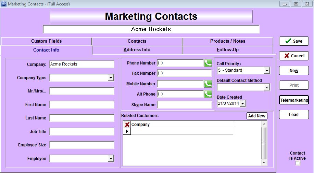Image resolution: width=314 pixels, height=173 pixels.
Task: Click Add New in Related Customers
Action: point(256,116)
